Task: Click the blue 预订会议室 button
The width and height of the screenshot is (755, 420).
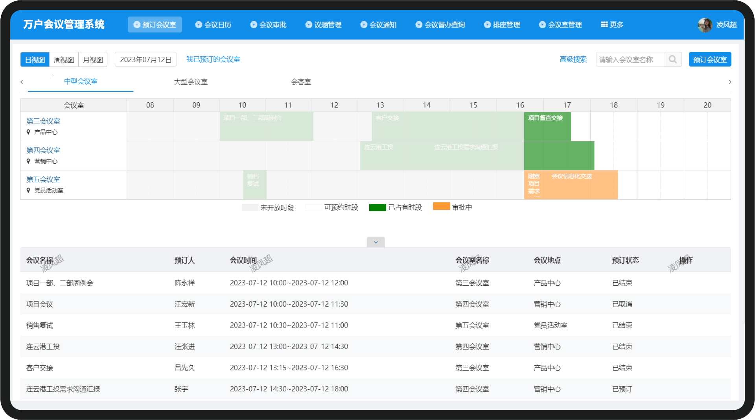Action: pyautogui.click(x=710, y=59)
